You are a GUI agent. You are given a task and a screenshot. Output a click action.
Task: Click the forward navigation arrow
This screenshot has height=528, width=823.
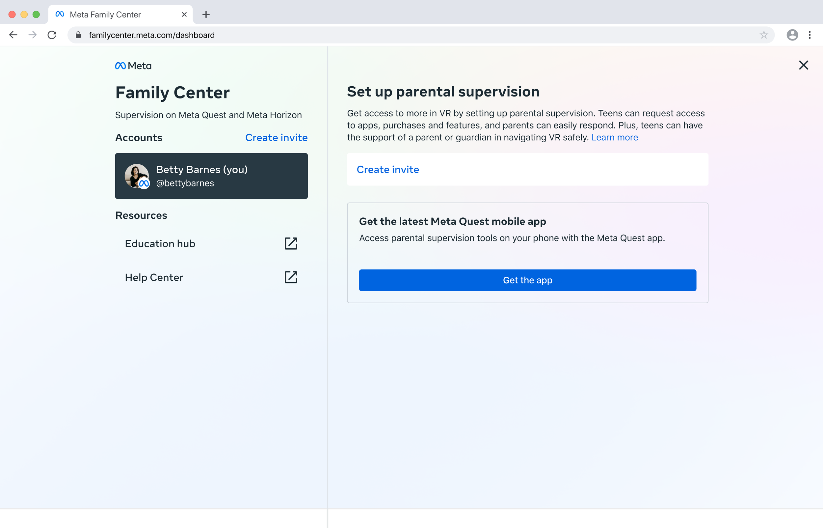point(32,35)
